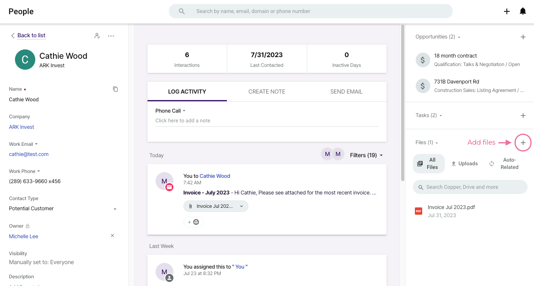Click the Visibility value Manually set to: Everyone

pos(41,262)
